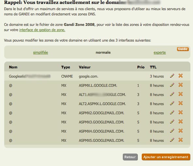Delete the ASPMX2.GOOGLEMAIL.COM record
Screen dimensions: 193x166
click(x=181, y=112)
